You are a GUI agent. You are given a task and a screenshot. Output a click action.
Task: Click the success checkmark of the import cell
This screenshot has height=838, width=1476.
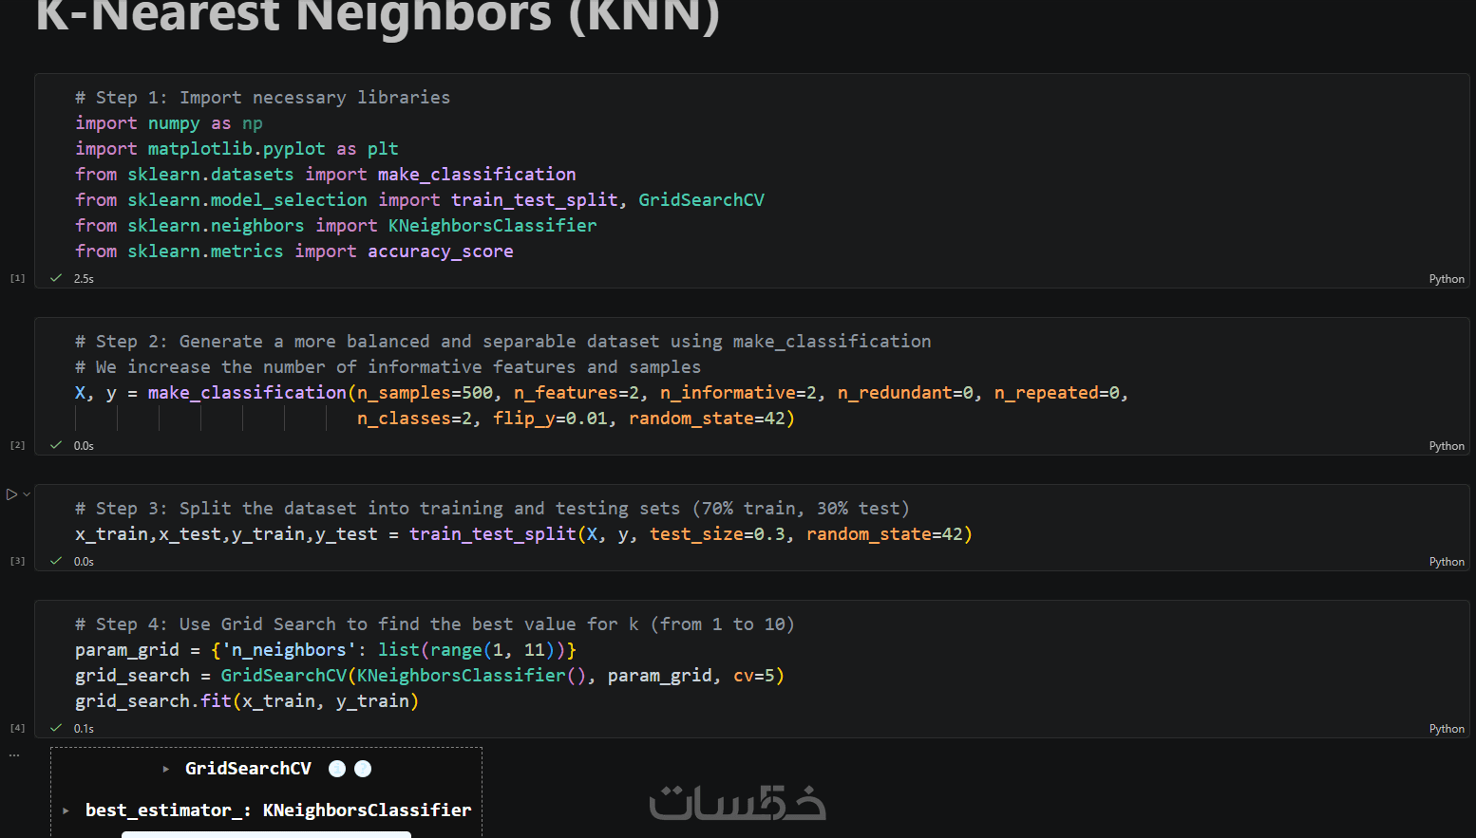pyautogui.click(x=56, y=278)
